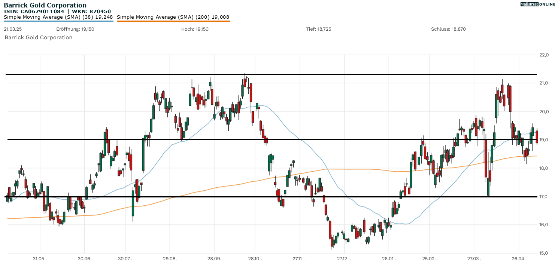Click the 26.04 date axis label

tap(519, 258)
